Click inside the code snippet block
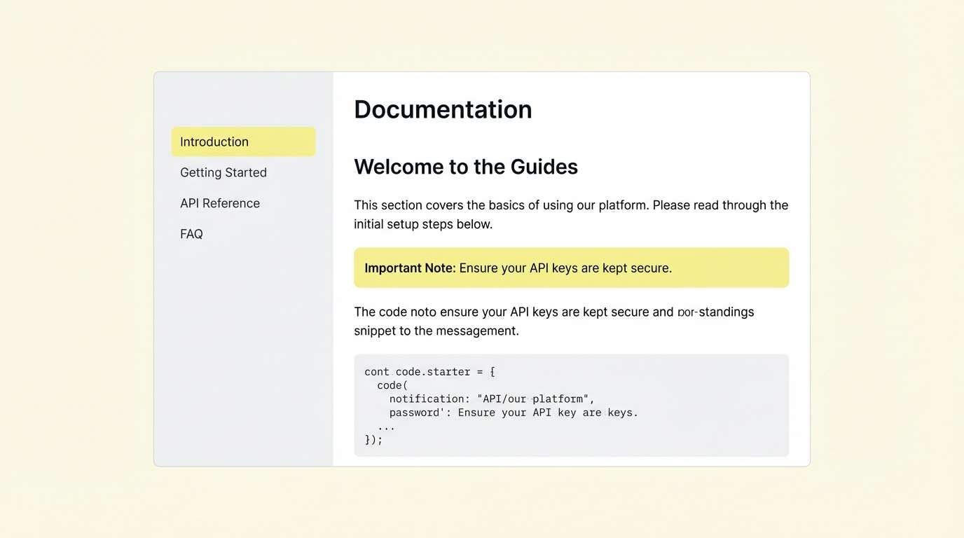This screenshot has height=538, width=964. click(x=571, y=405)
